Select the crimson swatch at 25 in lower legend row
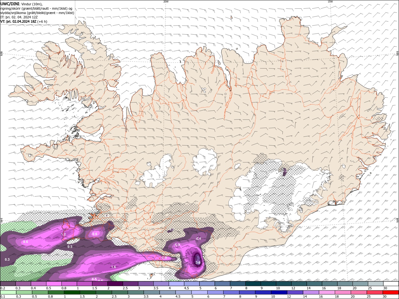The width and height of the screenshot is (399, 299). [375, 292]
